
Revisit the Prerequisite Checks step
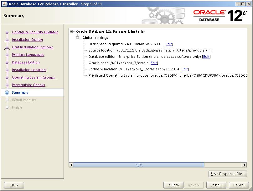click(28, 85)
